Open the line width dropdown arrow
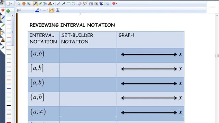The image size is (219, 123). [x=47, y=10]
